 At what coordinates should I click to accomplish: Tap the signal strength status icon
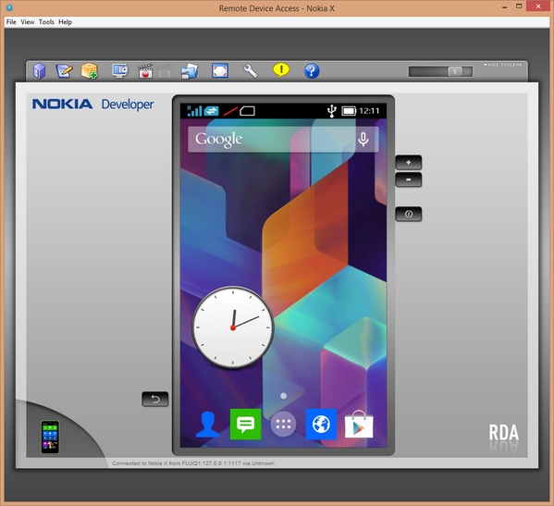pos(194,111)
